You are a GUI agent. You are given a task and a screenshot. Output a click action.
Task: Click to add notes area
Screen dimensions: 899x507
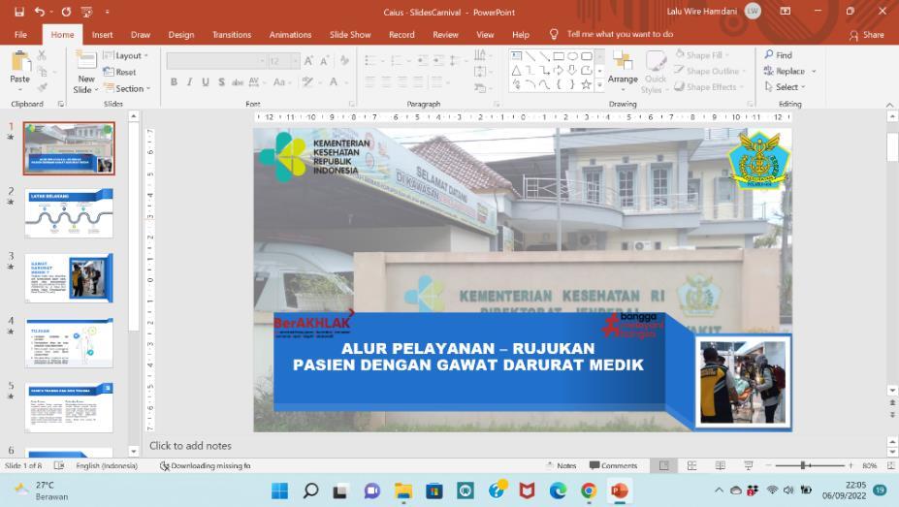click(x=190, y=446)
